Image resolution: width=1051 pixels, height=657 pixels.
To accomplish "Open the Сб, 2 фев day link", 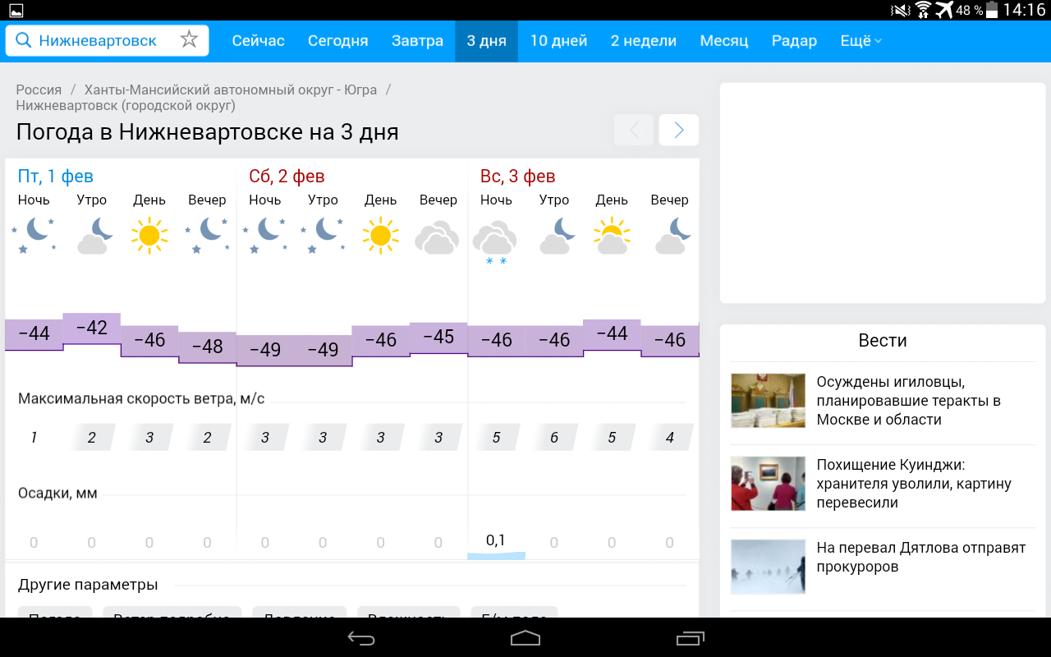I will 287,176.
